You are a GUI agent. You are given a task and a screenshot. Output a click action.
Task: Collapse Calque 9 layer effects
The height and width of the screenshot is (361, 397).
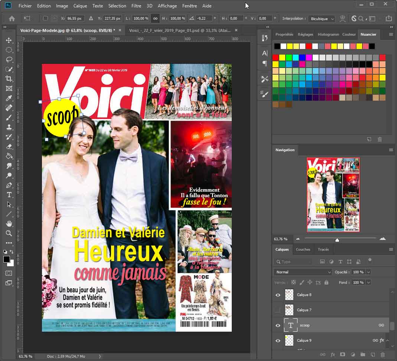coord(387,341)
